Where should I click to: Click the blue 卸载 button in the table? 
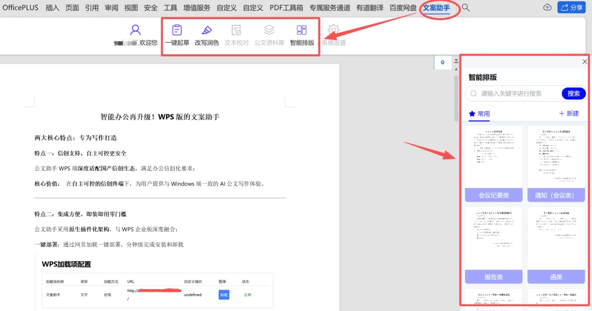224,295
